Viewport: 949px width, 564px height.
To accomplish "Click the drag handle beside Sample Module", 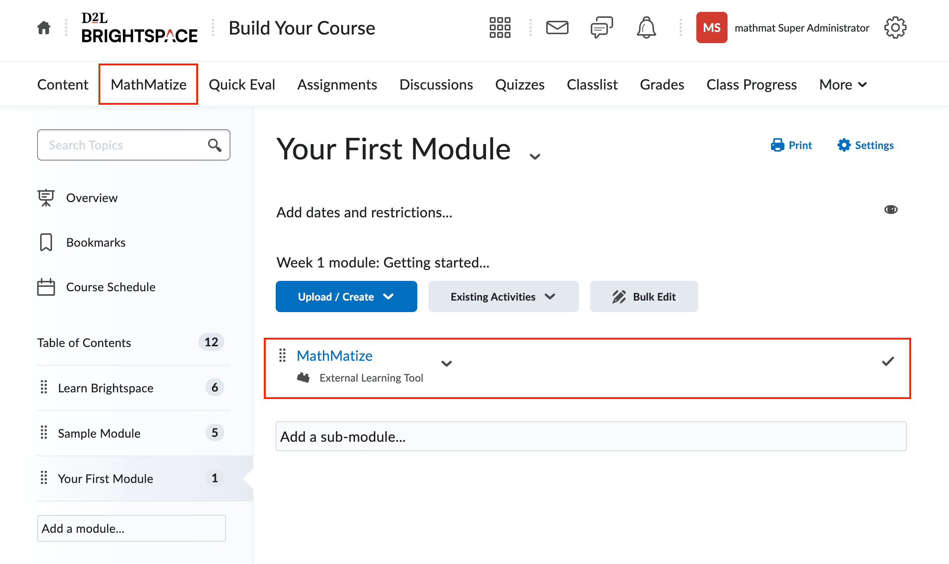I will pyautogui.click(x=44, y=432).
